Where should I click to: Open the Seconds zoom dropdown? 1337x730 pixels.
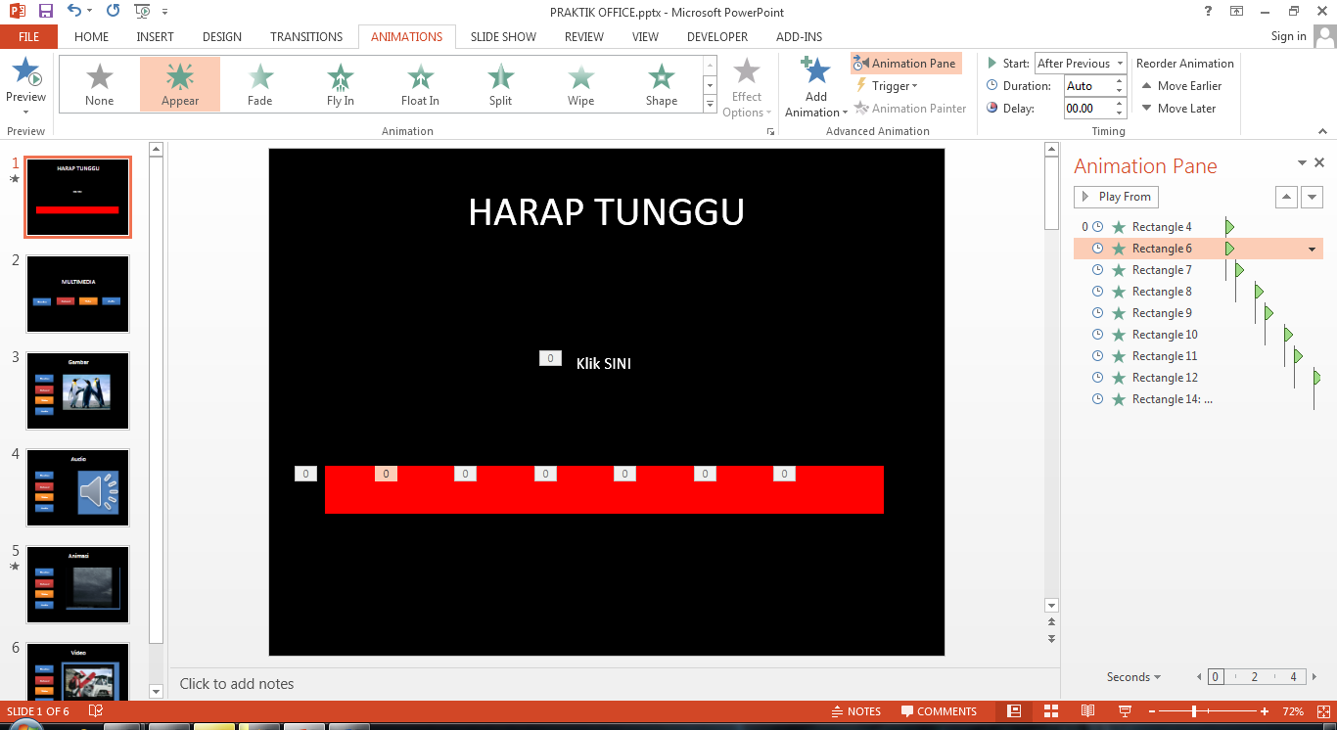tap(1133, 677)
